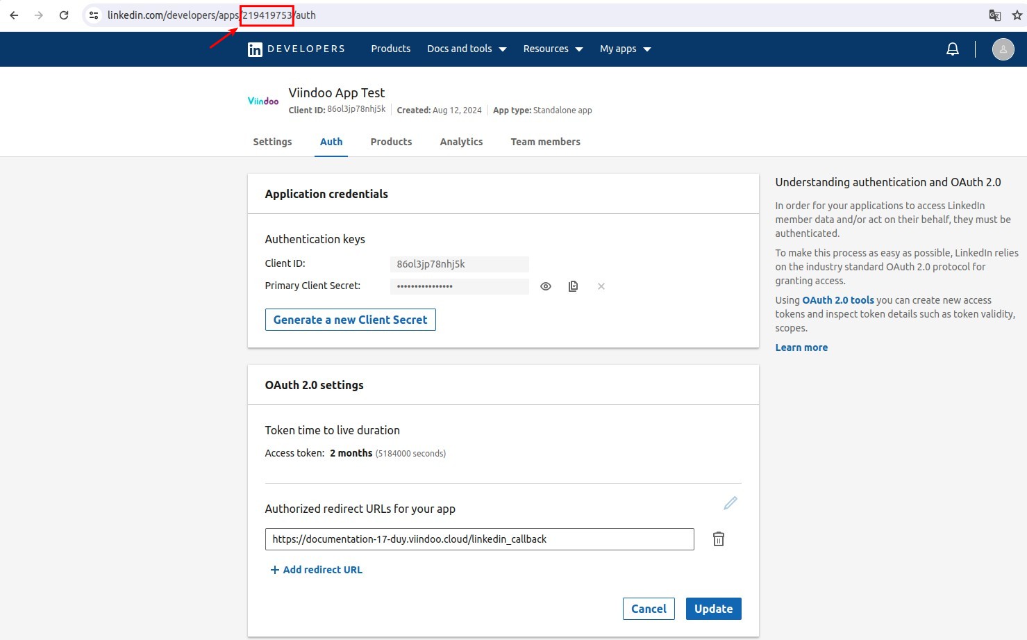1027x640 pixels.
Task: Click the LinkedIn Developers logo
Action: click(x=297, y=49)
